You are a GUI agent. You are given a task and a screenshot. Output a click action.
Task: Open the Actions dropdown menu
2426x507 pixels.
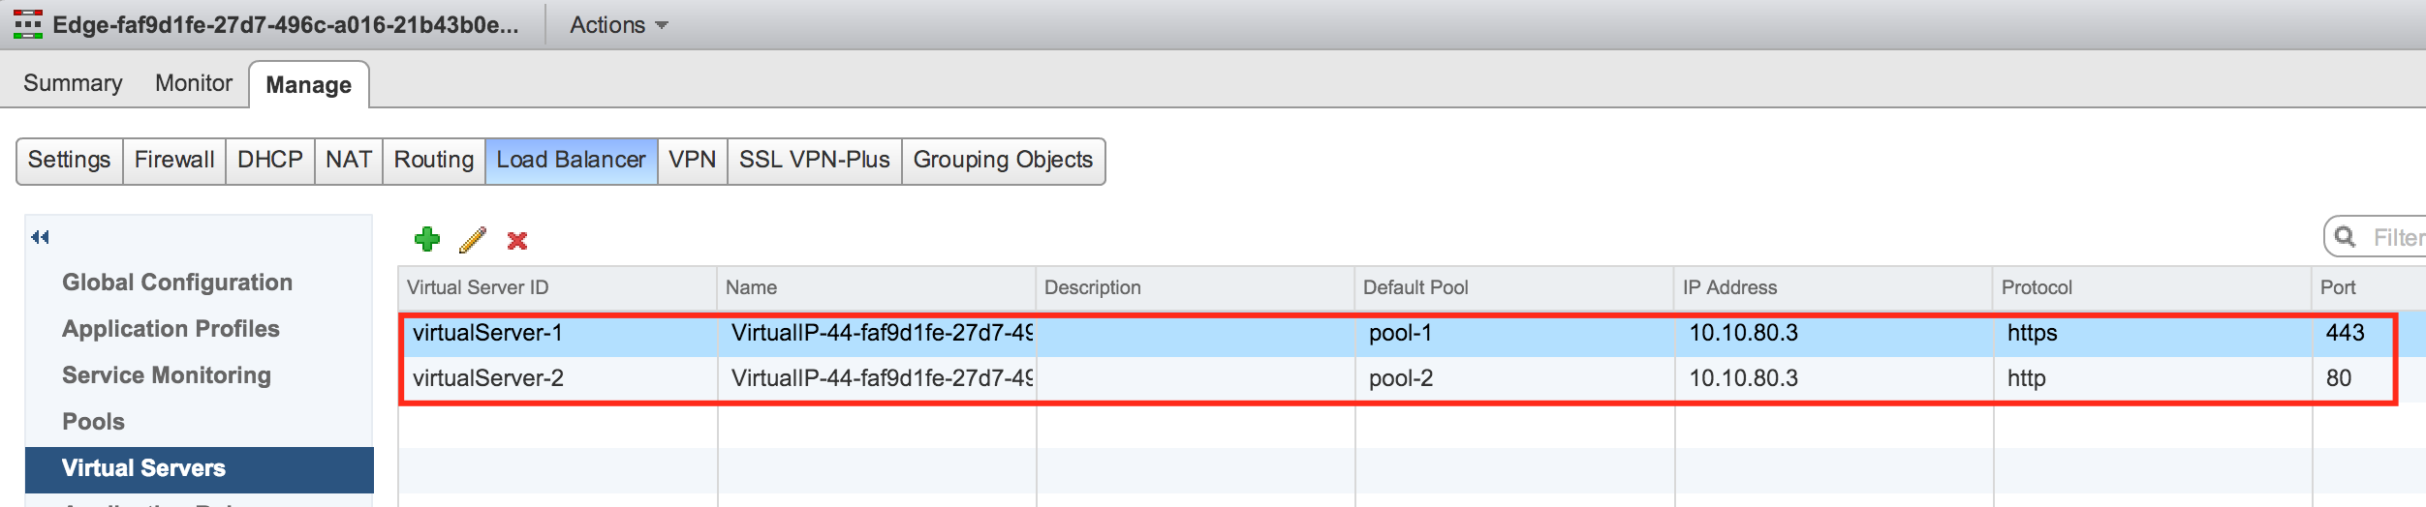(x=618, y=25)
